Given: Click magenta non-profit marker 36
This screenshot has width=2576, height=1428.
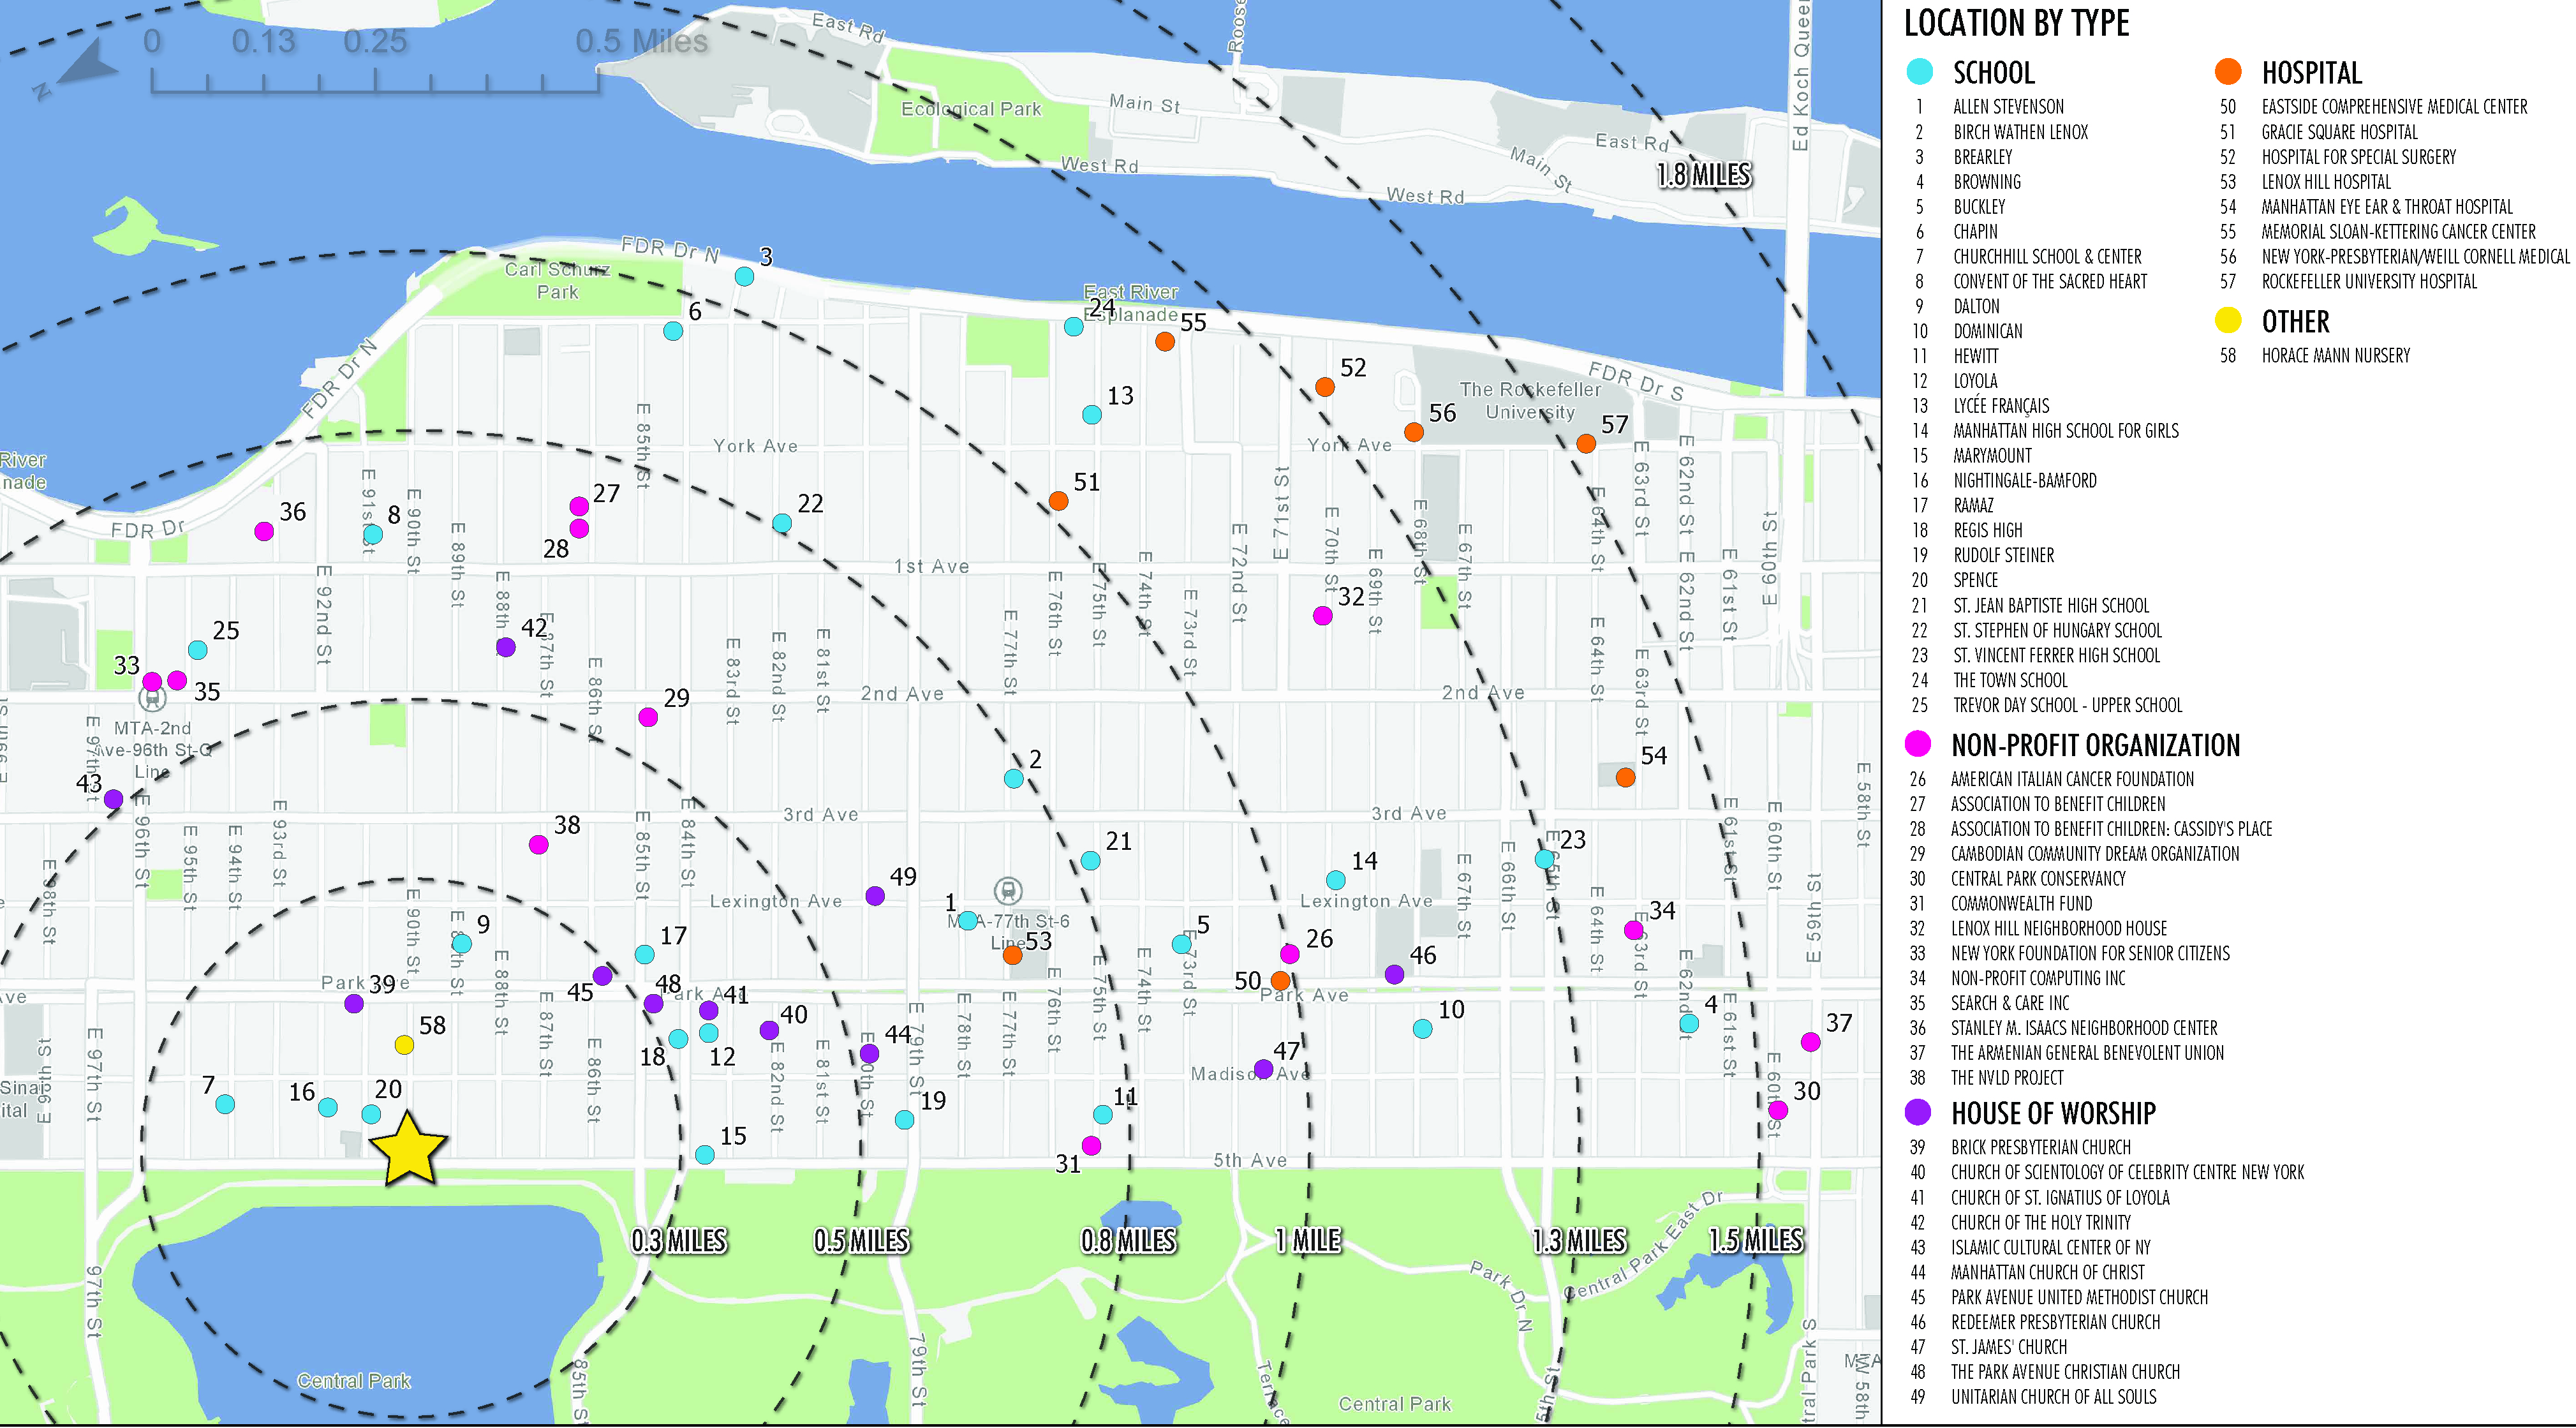Looking at the screenshot, I should click(x=264, y=532).
